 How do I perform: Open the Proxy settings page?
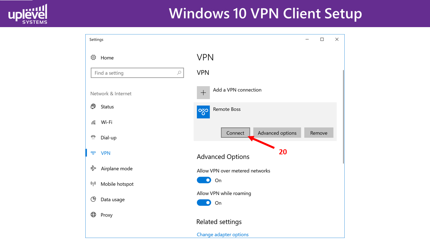tap(106, 215)
